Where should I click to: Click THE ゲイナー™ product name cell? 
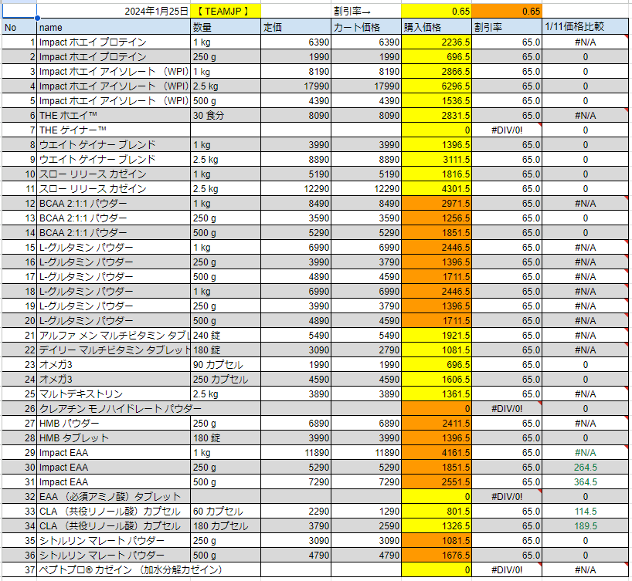pos(114,130)
